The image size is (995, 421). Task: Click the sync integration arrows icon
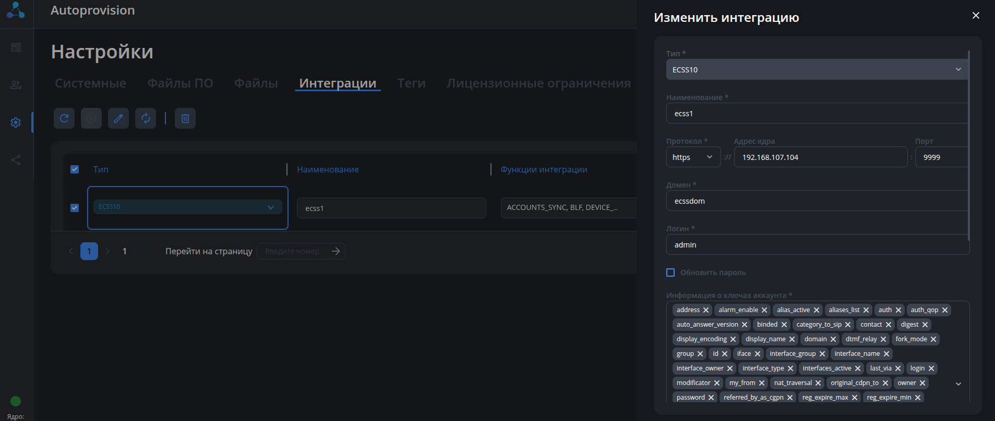pos(146,118)
